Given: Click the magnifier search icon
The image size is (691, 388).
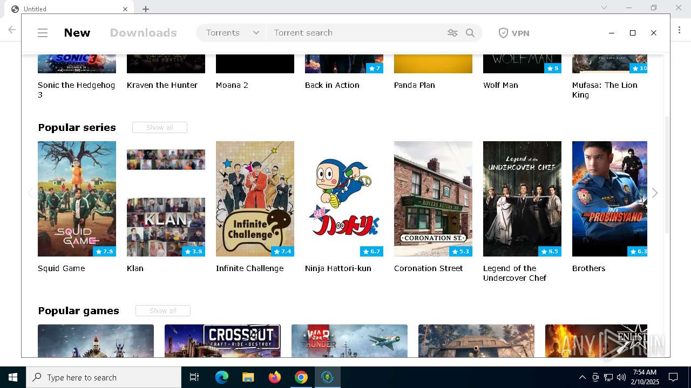Looking at the screenshot, I should click(x=470, y=33).
